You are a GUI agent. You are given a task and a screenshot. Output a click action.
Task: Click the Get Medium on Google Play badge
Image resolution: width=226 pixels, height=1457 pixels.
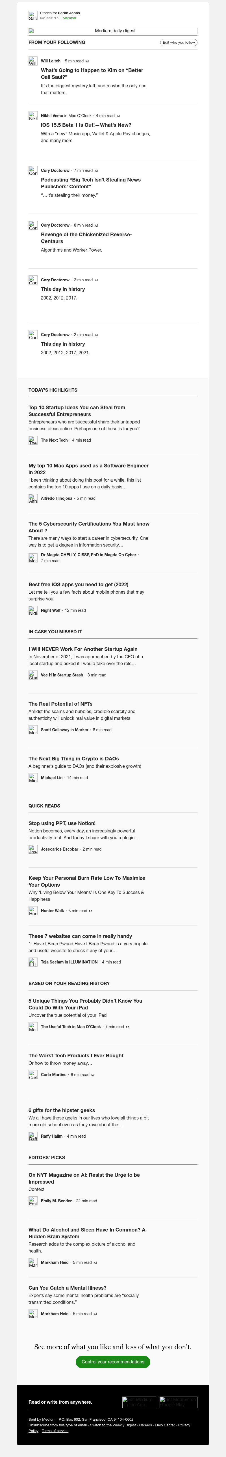click(178, 1402)
